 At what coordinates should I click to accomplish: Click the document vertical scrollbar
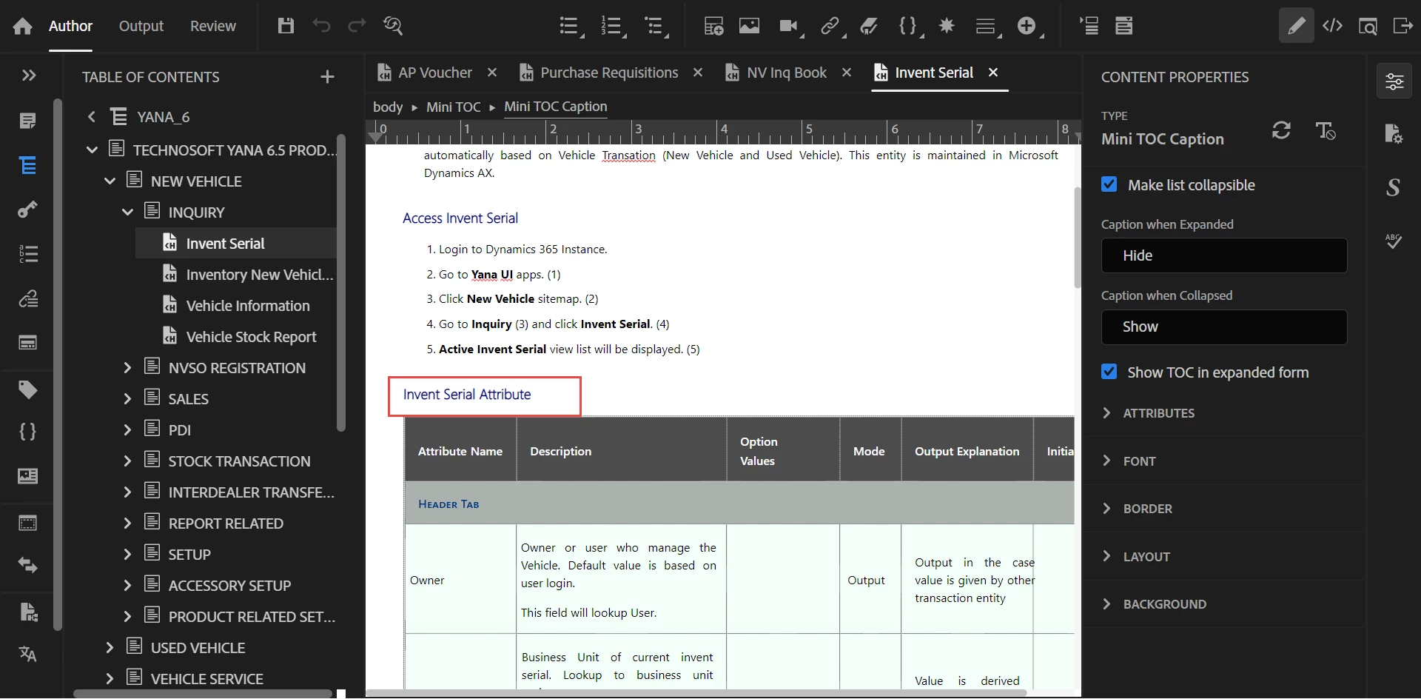click(x=1078, y=237)
